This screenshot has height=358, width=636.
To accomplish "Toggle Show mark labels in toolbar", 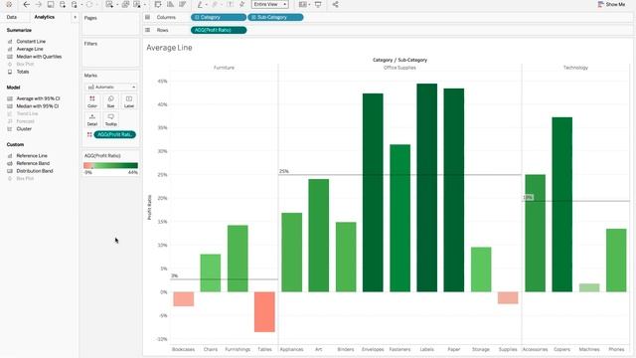I will click(x=230, y=4).
